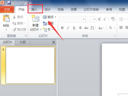Switch to the 开始 (Home) tab

(21, 9)
